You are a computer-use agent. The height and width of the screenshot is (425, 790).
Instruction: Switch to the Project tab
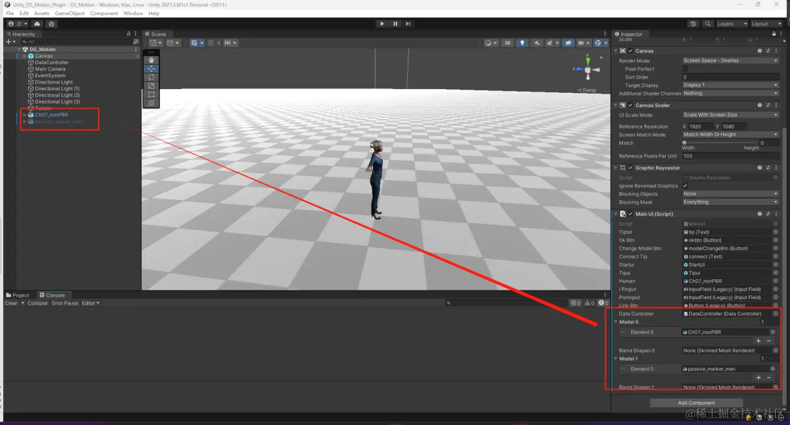(x=18, y=295)
